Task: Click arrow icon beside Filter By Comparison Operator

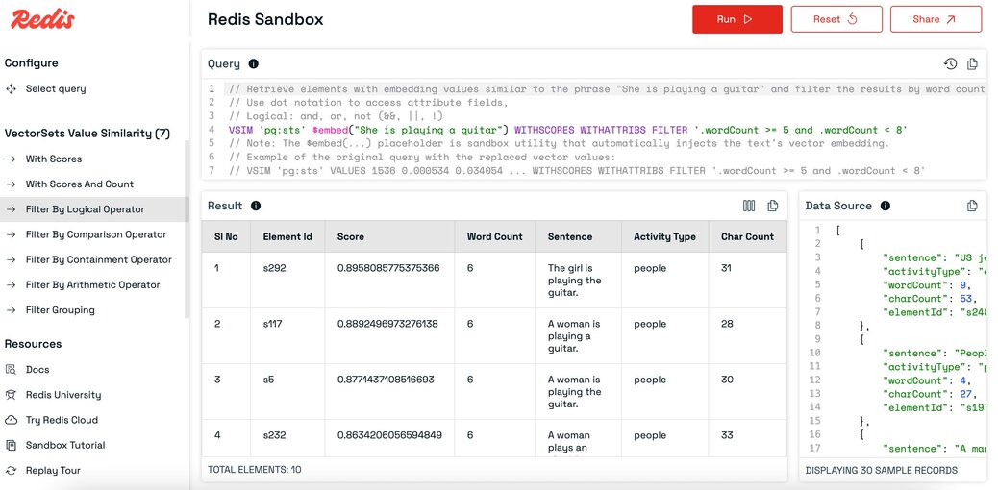Action: point(11,234)
